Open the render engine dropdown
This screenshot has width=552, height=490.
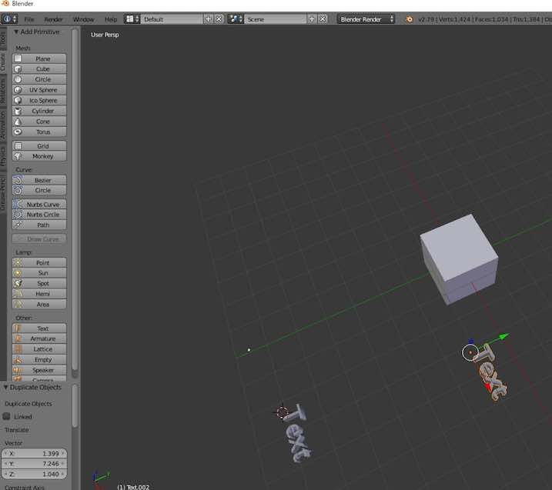(x=366, y=19)
